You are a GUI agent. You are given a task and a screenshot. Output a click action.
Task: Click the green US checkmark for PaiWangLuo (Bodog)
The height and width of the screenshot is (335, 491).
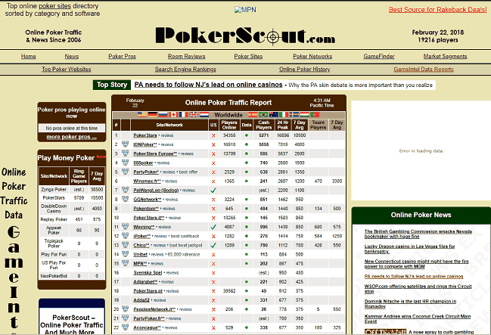[x=213, y=190]
